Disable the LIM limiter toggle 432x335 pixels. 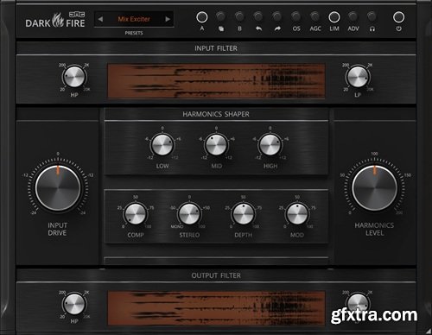(334, 17)
